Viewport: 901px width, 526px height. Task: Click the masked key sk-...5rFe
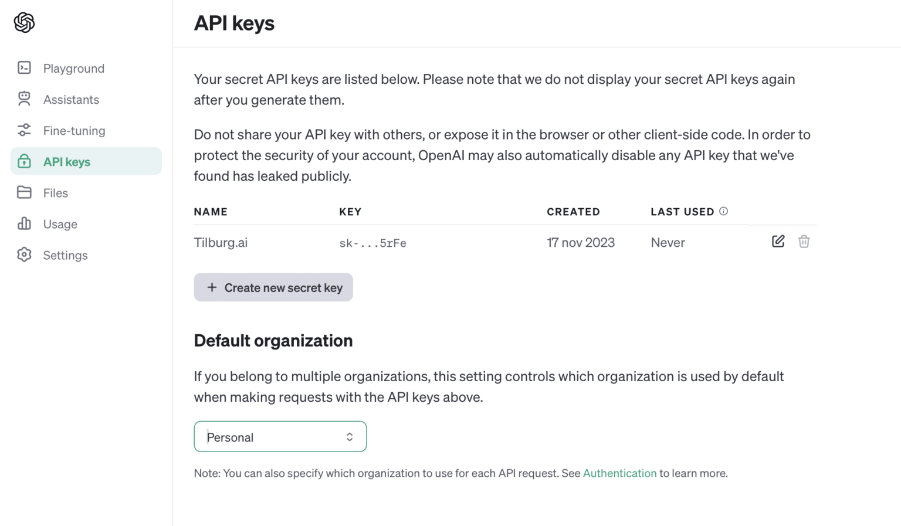coord(372,243)
